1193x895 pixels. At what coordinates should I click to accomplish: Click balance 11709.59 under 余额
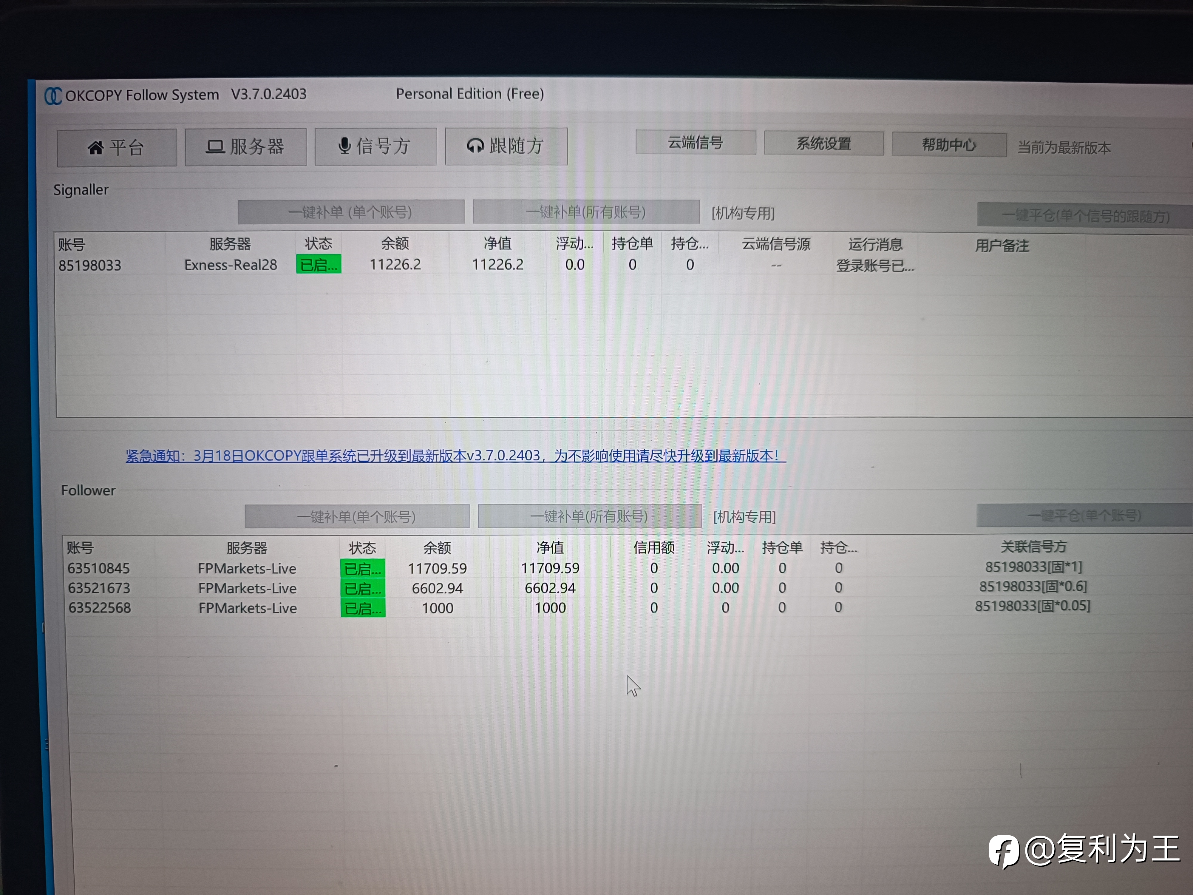pos(438,569)
